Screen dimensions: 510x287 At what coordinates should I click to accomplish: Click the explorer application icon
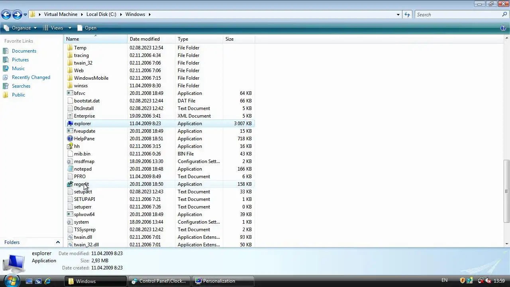click(x=70, y=124)
